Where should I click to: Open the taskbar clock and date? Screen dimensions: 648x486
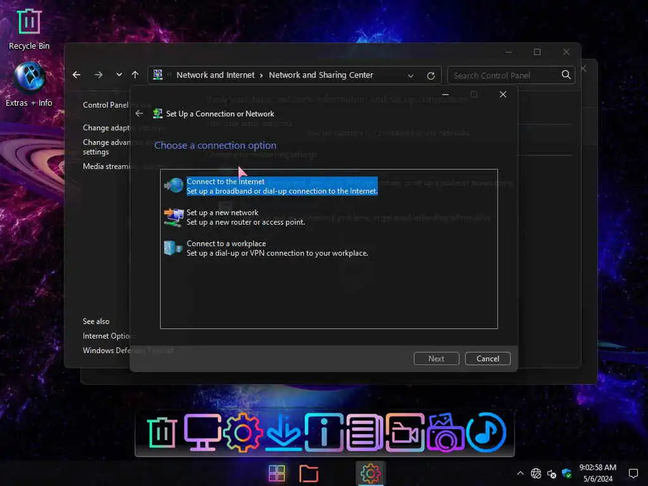[597, 473]
